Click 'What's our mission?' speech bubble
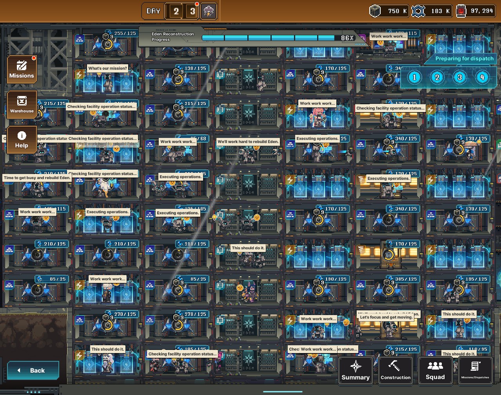The width and height of the screenshot is (501, 395). click(108, 68)
